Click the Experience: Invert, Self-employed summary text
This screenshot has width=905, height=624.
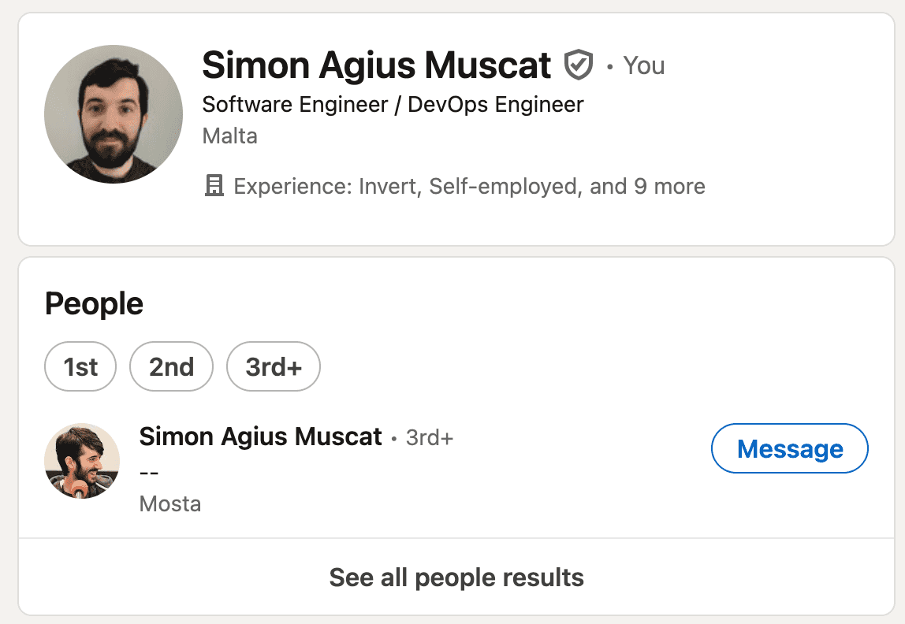469,187
